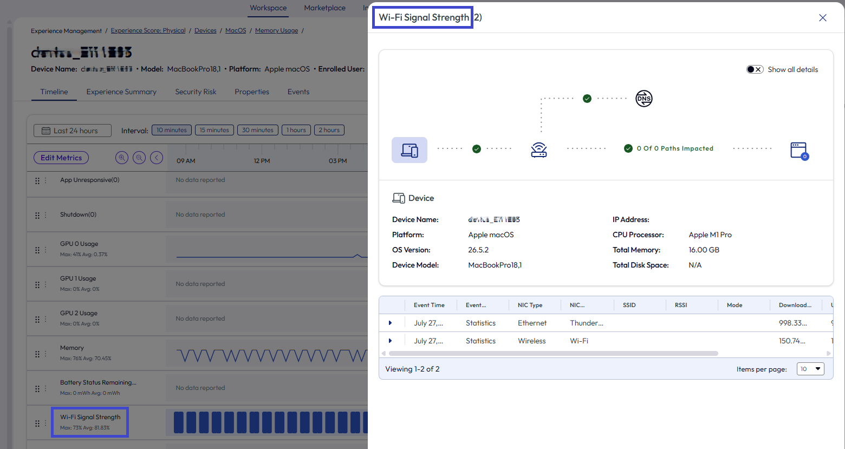Click calendar icon in Last 24 hours

pyautogui.click(x=46, y=131)
